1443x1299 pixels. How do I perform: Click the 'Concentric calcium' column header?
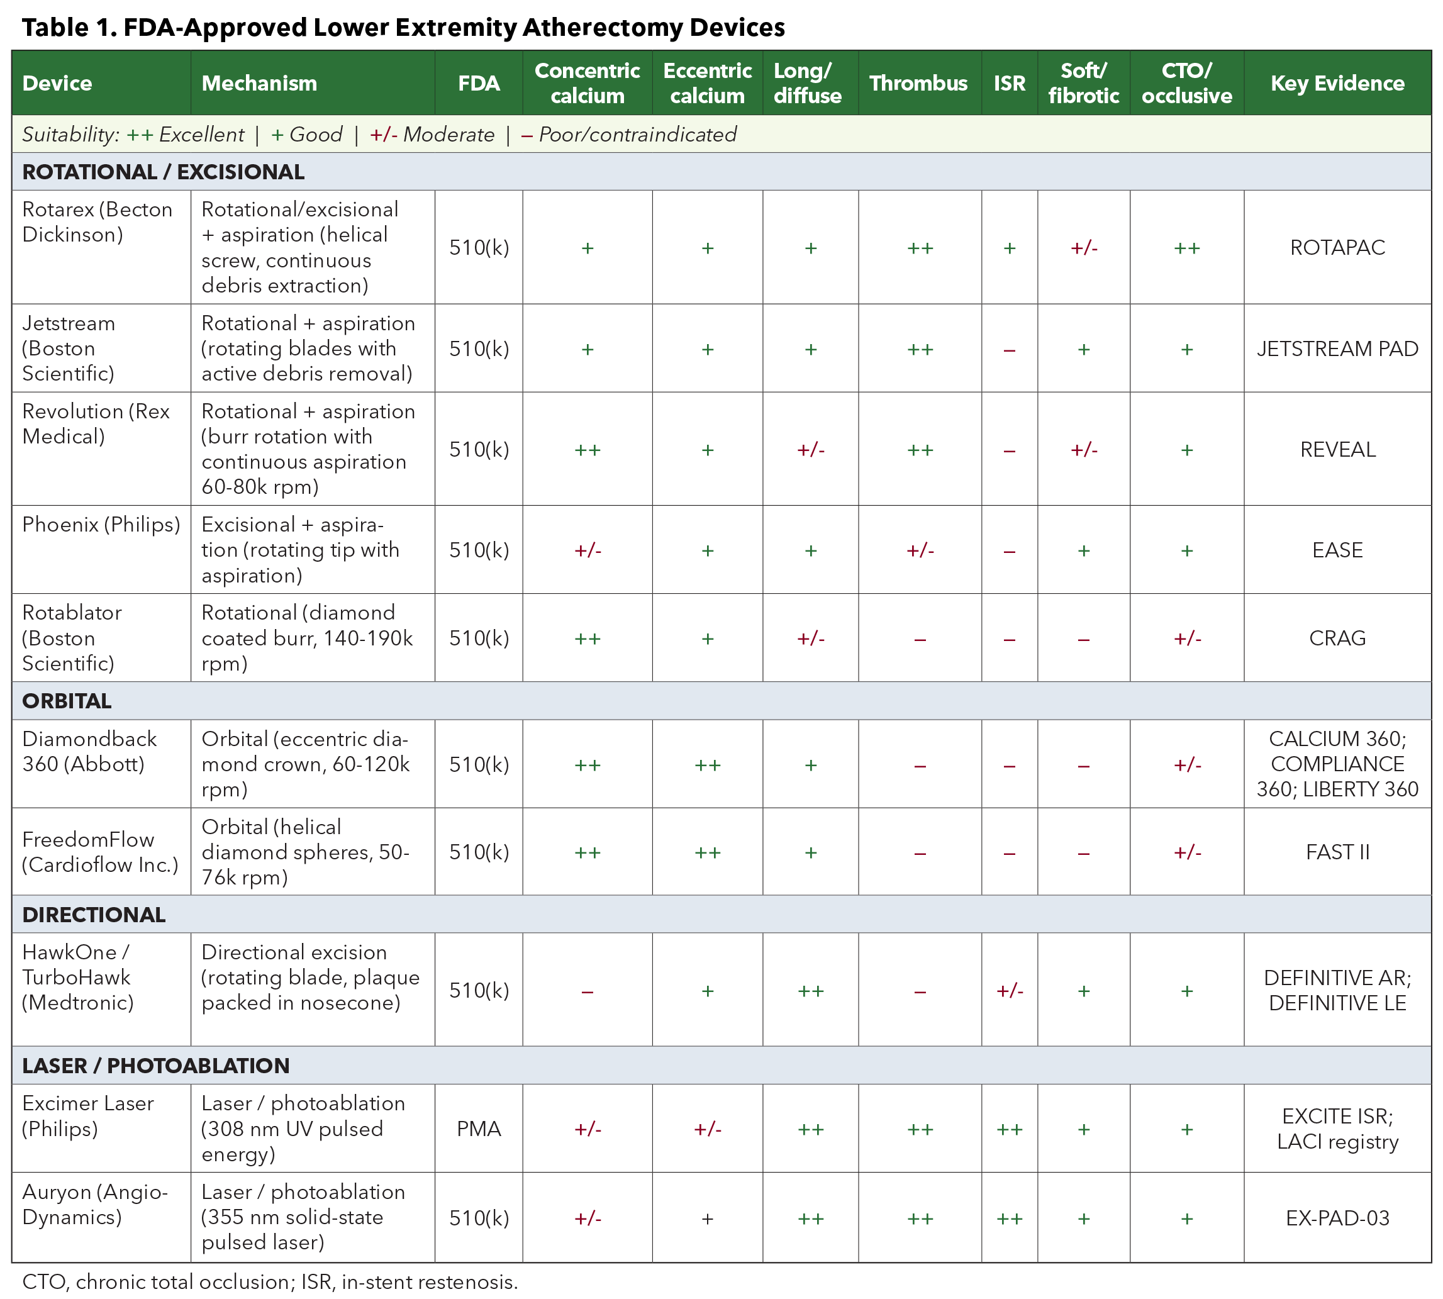tap(588, 83)
